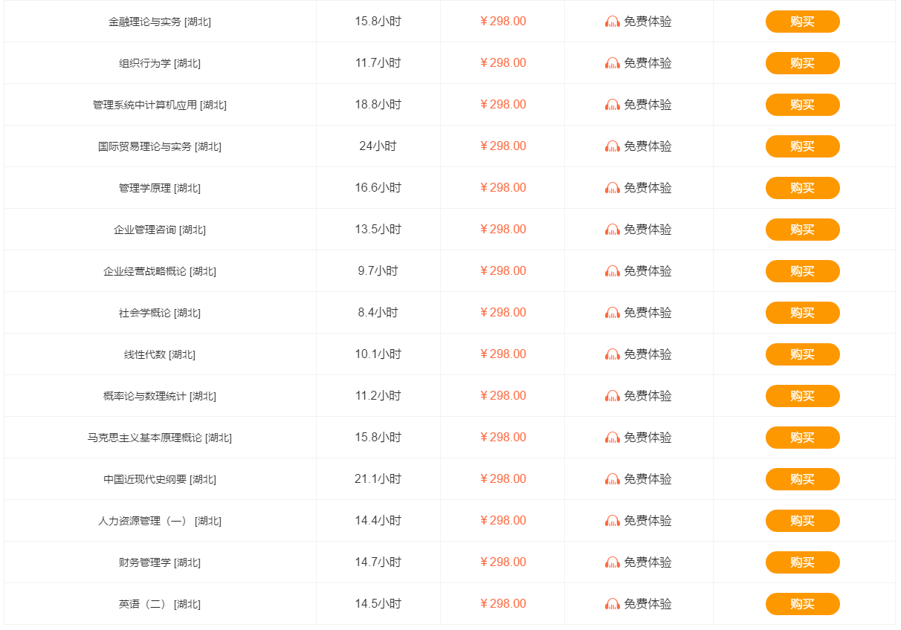This screenshot has width=901, height=630.
Task: Open 免费体验 link for 企业经营战略概论
Action: (647, 271)
